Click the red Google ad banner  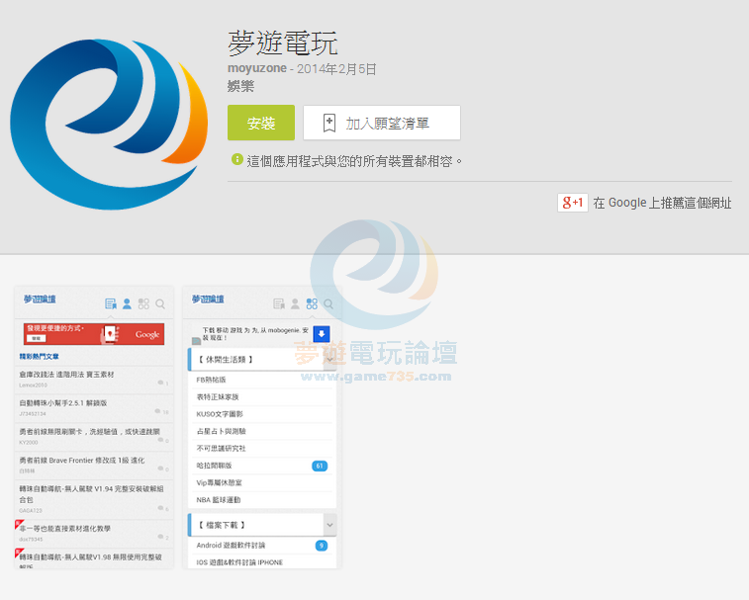point(94,334)
